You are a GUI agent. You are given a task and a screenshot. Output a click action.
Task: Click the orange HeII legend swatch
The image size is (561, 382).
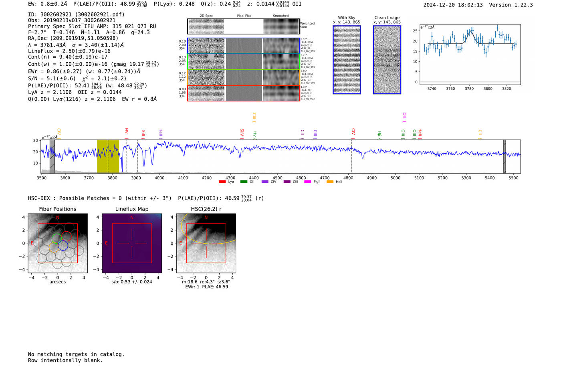click(330, 182)
